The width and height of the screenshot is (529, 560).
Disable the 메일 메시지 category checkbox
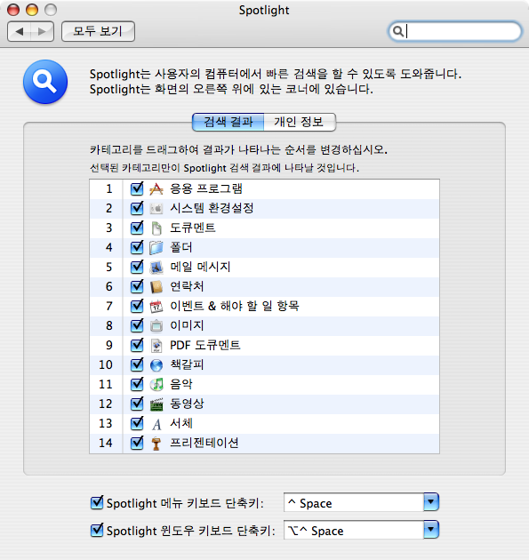[137, 267]
